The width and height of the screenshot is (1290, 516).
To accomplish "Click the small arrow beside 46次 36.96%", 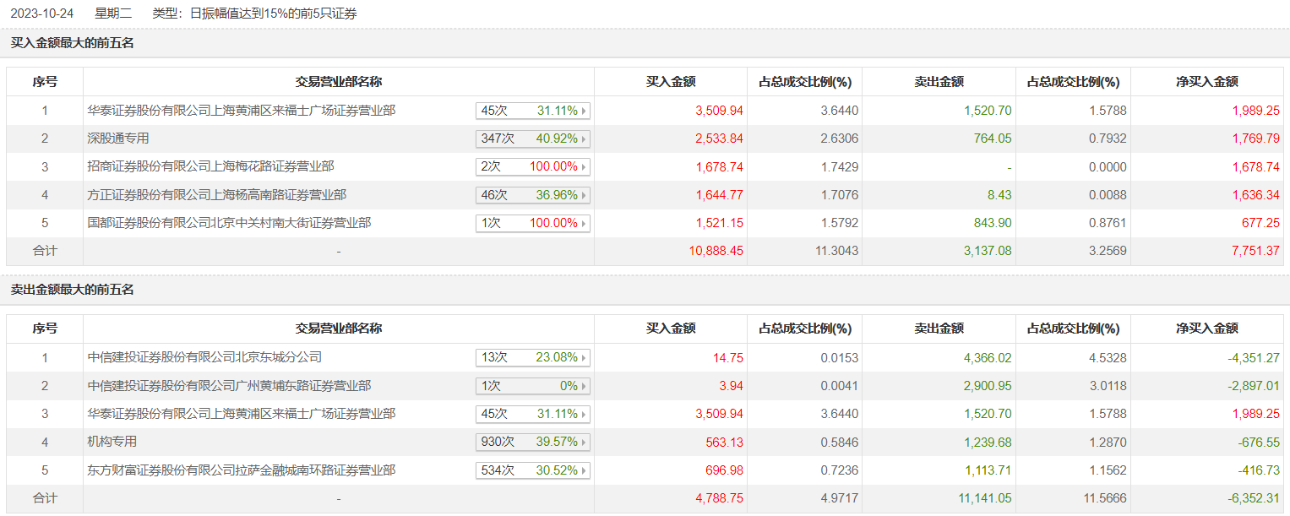I will [x=584, y=195].
